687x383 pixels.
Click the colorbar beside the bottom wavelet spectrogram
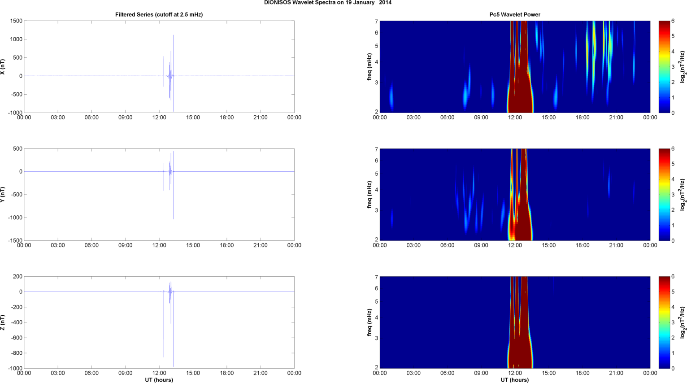point(664,322)
